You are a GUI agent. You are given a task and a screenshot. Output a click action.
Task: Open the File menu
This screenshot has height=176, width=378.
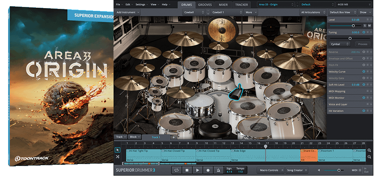click(x=119, y=4)
